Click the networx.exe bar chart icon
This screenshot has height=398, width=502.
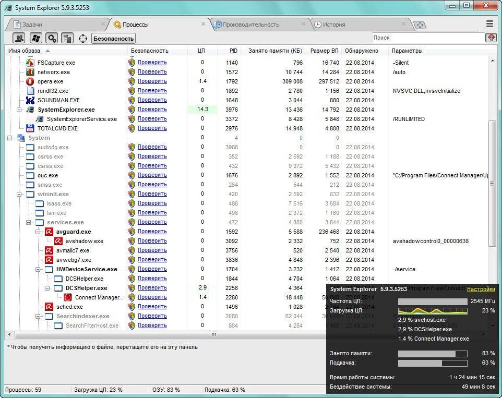coord(30,72)
